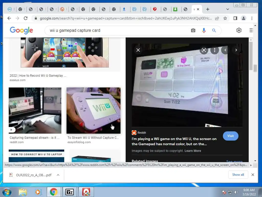Screen dimensions: 262x197
Task: Switch to the Dell tab
Action: coord(10,9)
